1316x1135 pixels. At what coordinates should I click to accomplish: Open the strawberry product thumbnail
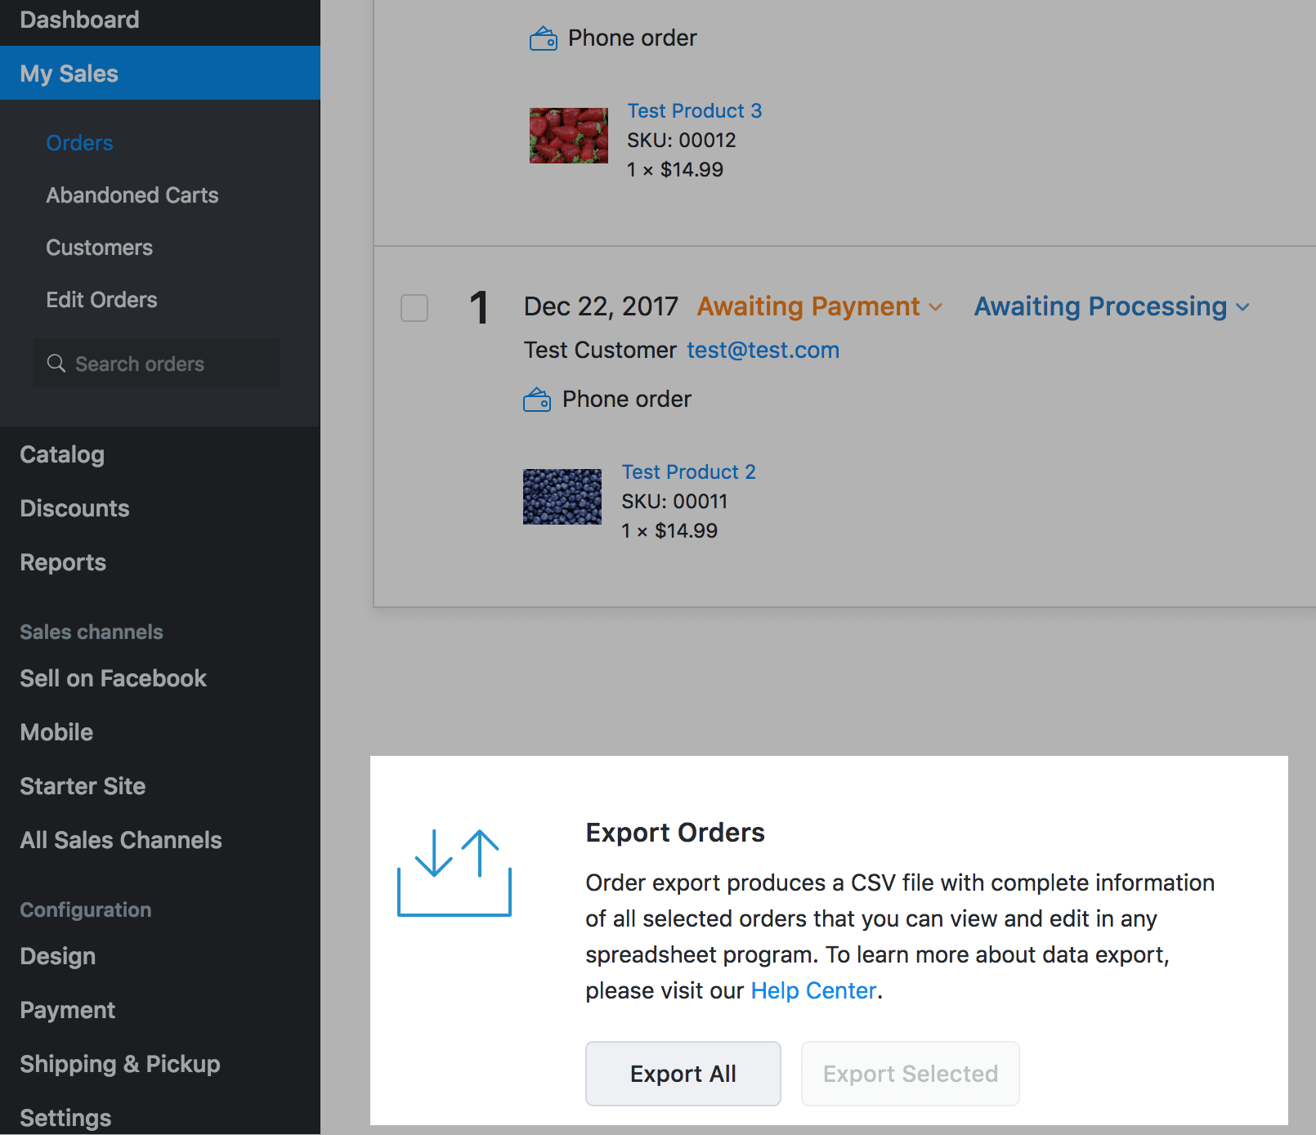click(x=568, y=136)
